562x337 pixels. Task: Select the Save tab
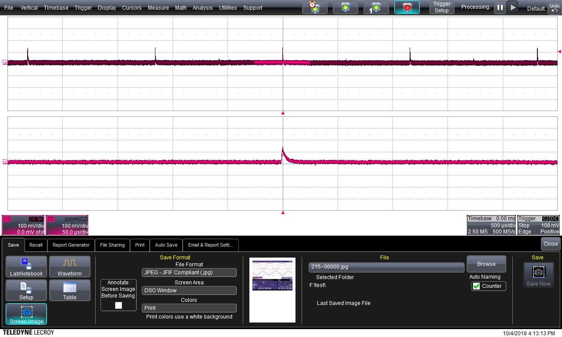point(13,245)
